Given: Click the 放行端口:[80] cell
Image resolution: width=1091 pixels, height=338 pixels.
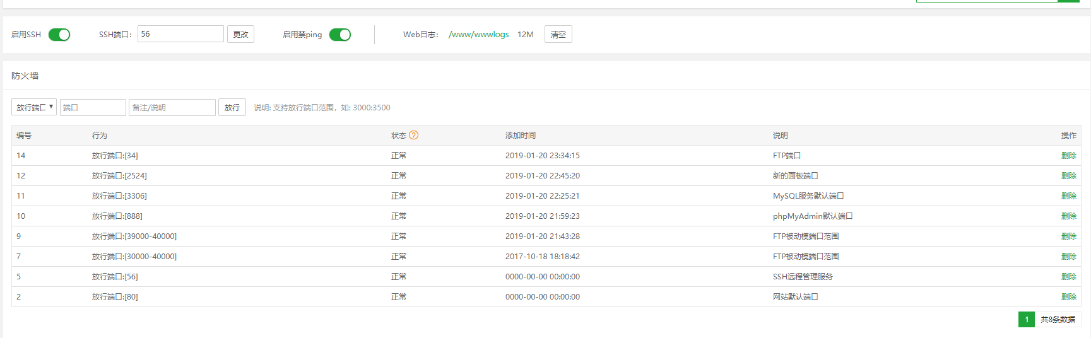Looking at the screenshot, I should pyautogui.click(x=115, y=297).
